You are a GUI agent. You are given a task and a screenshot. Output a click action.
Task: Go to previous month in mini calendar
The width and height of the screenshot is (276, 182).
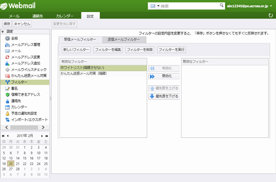click(x=8, y=136)
